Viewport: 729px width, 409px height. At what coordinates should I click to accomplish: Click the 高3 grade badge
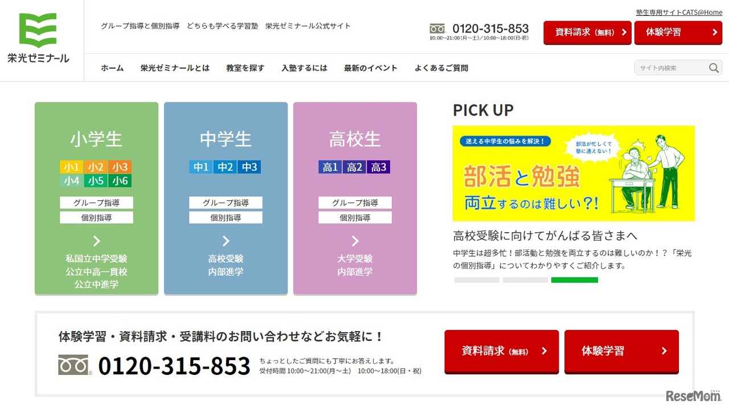379,167
